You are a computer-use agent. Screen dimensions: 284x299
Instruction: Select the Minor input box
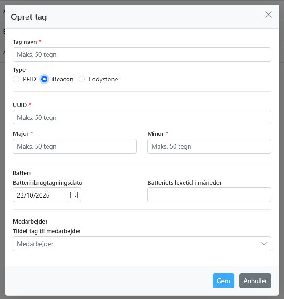click(x=209, y=146)
